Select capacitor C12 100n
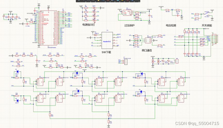 click(x=185, y=54)
